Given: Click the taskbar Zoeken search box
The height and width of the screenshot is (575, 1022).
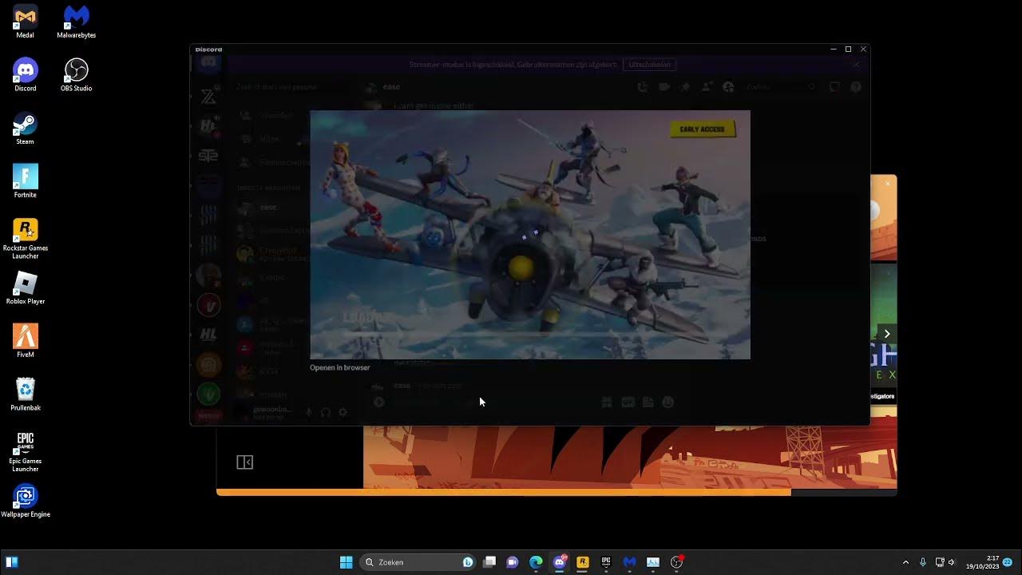Looking at the screenshot, I should coord(419,562).
